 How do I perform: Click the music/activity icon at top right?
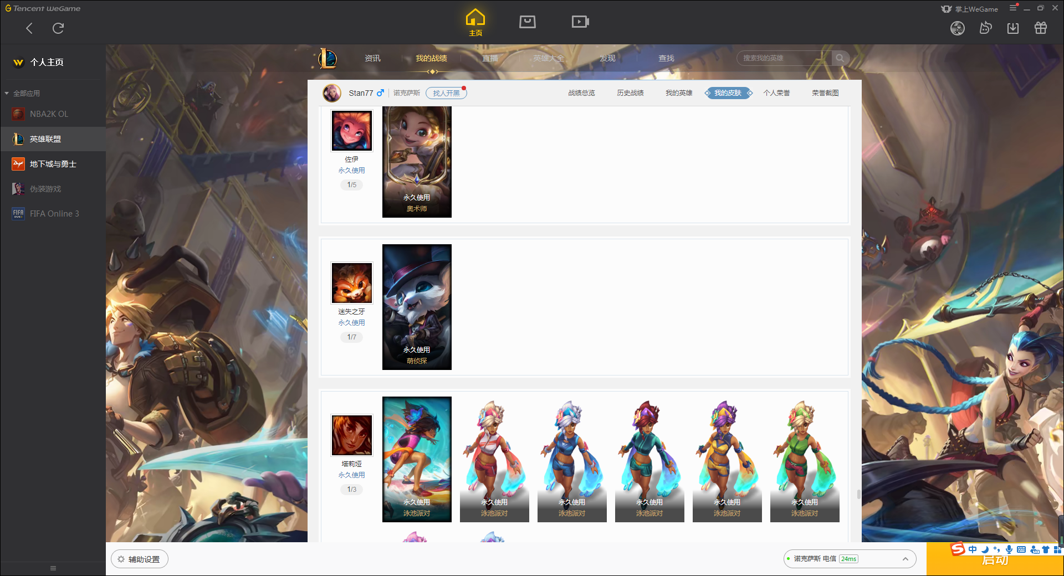[x=985, y=28]
